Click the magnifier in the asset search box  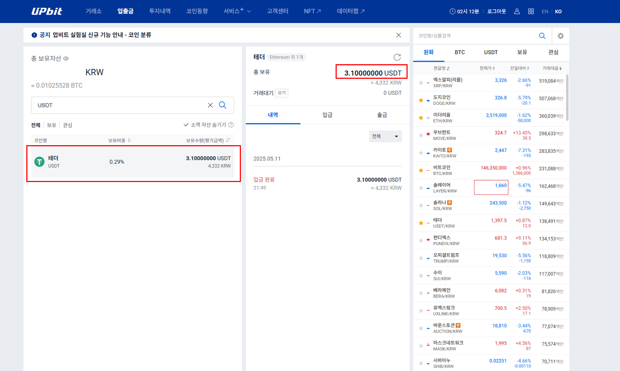pyautogui.click(x=223, y=105)
